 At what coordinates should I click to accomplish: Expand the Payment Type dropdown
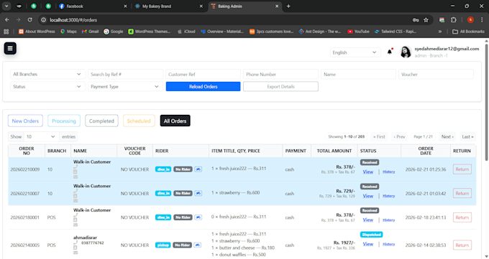pyautogui.click(x=125, y=87)
